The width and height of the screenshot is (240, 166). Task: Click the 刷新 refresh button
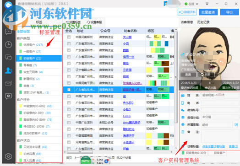(x=206, y=75)
